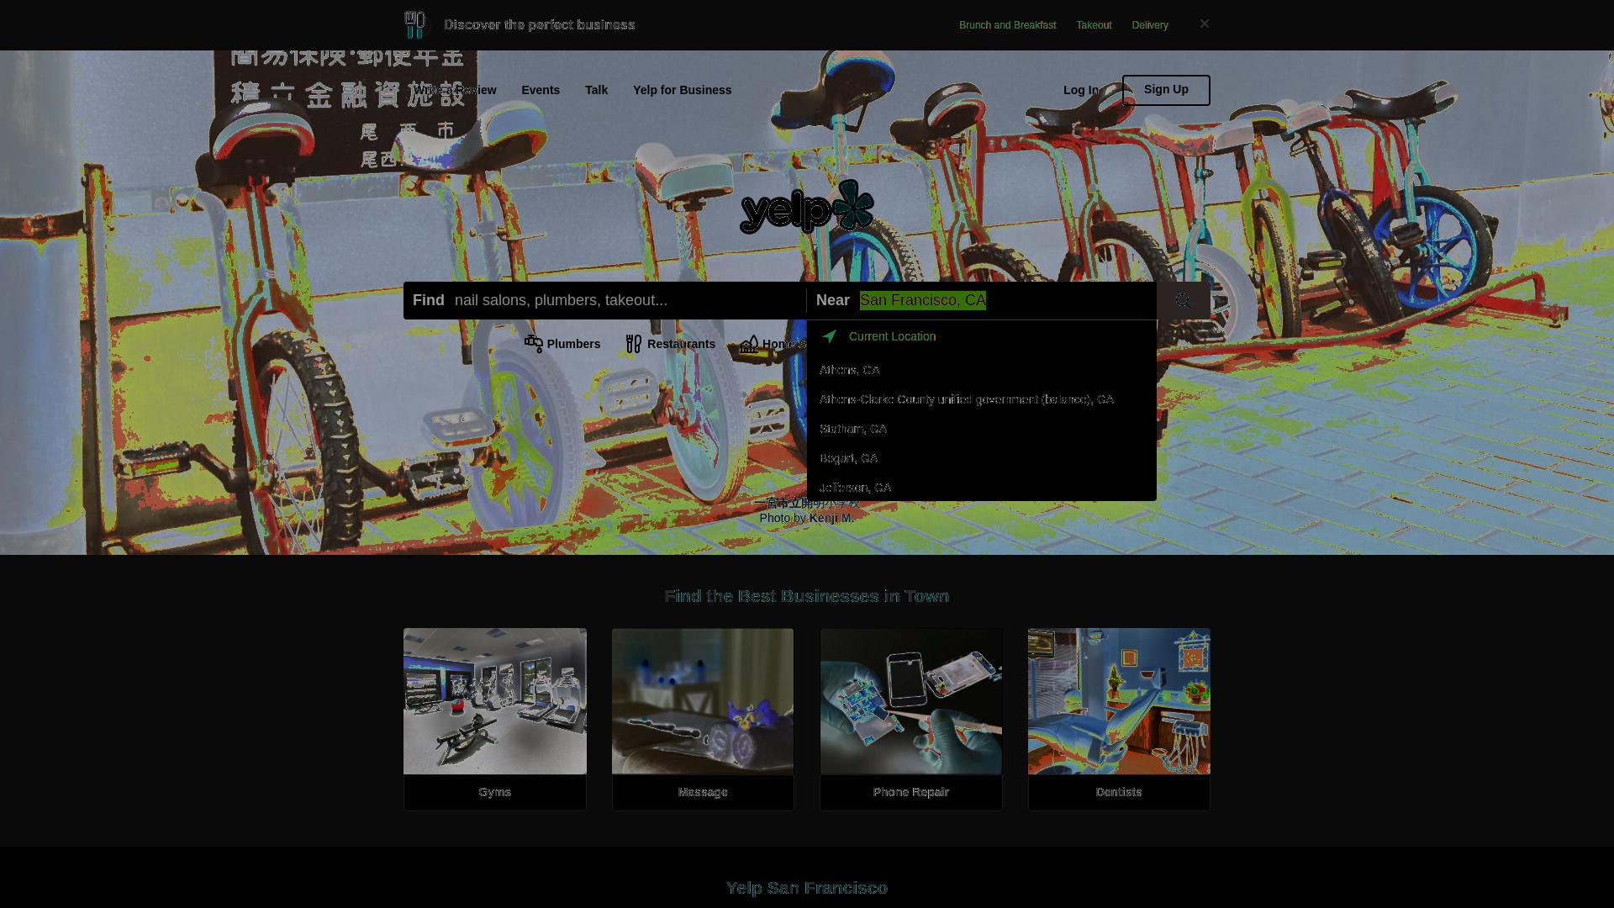Open the Takeout link
This screenshot has width=1614, height=908.
(1094, 25)
